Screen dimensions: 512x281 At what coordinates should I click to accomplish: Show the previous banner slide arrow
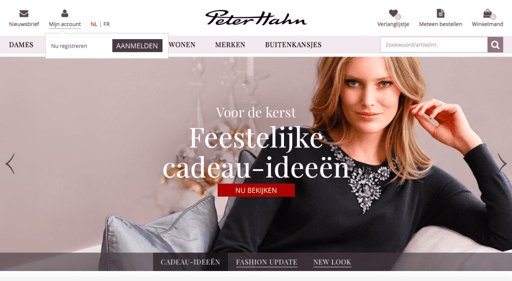coord(10,163)
